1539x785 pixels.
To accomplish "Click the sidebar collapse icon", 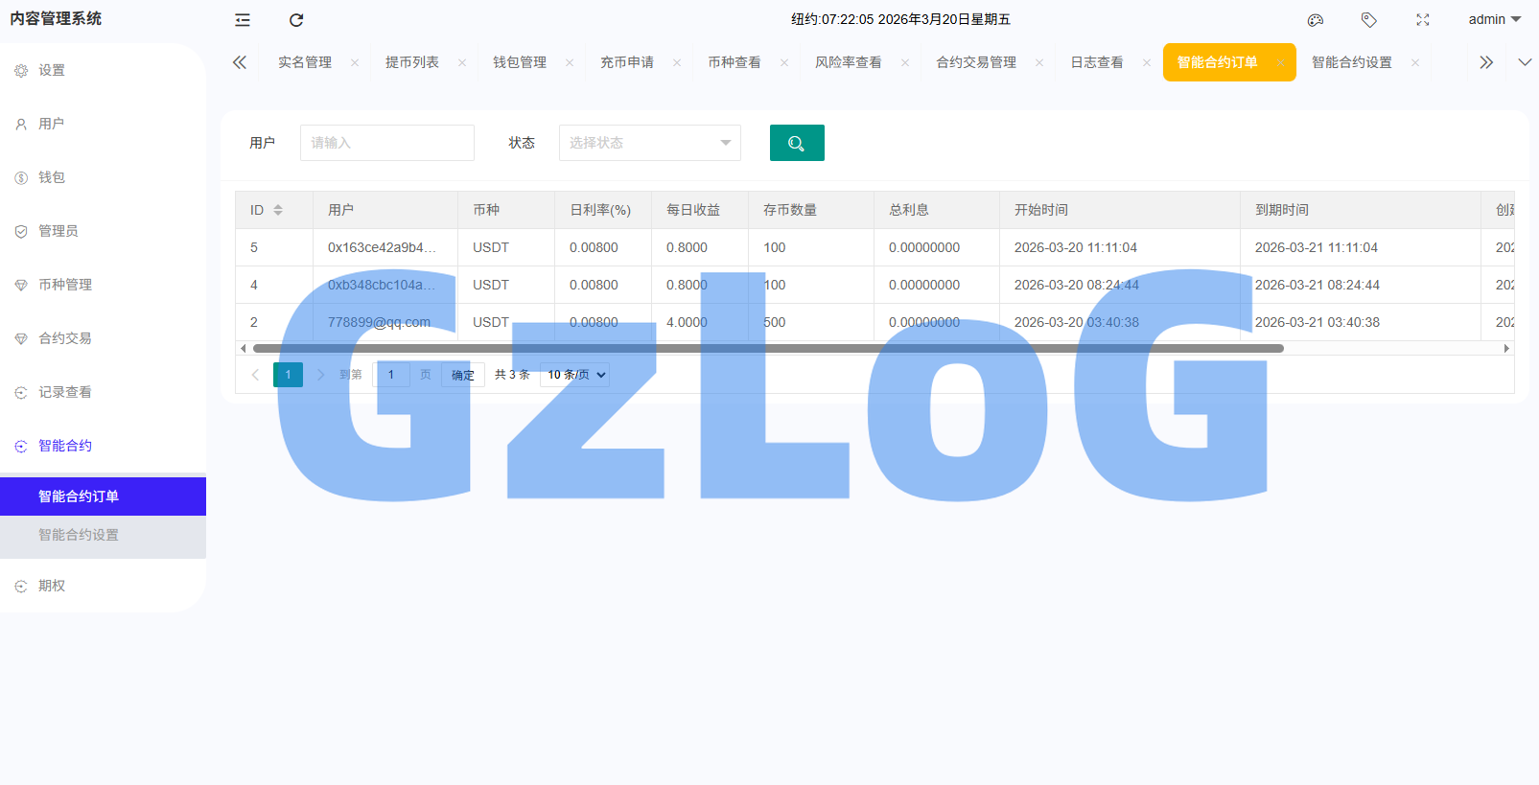I will 243,20.
